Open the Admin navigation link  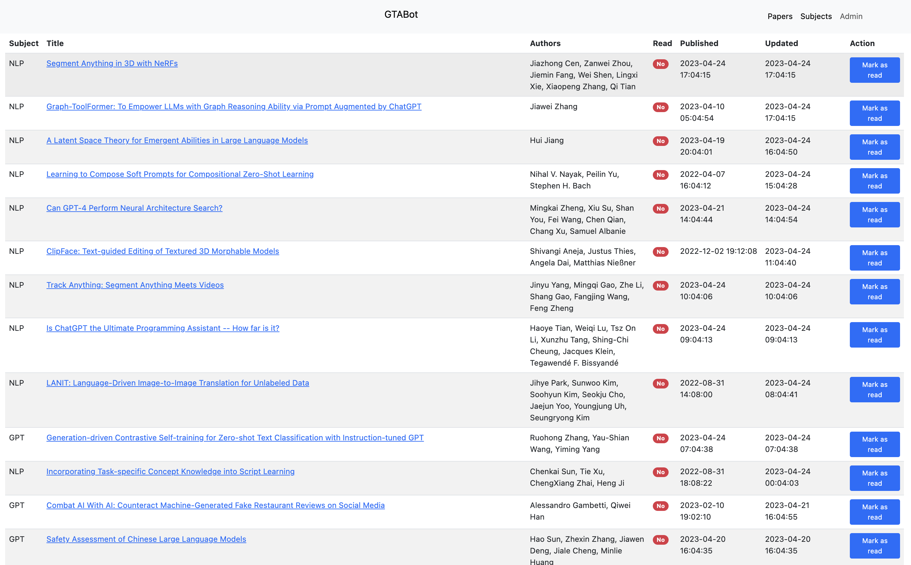click(x=851, y=16)
